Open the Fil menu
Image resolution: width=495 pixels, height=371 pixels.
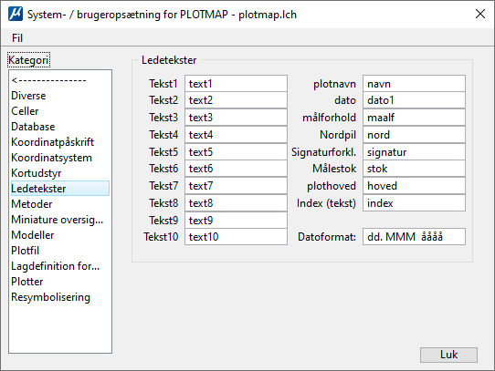[x=17, y=38]
